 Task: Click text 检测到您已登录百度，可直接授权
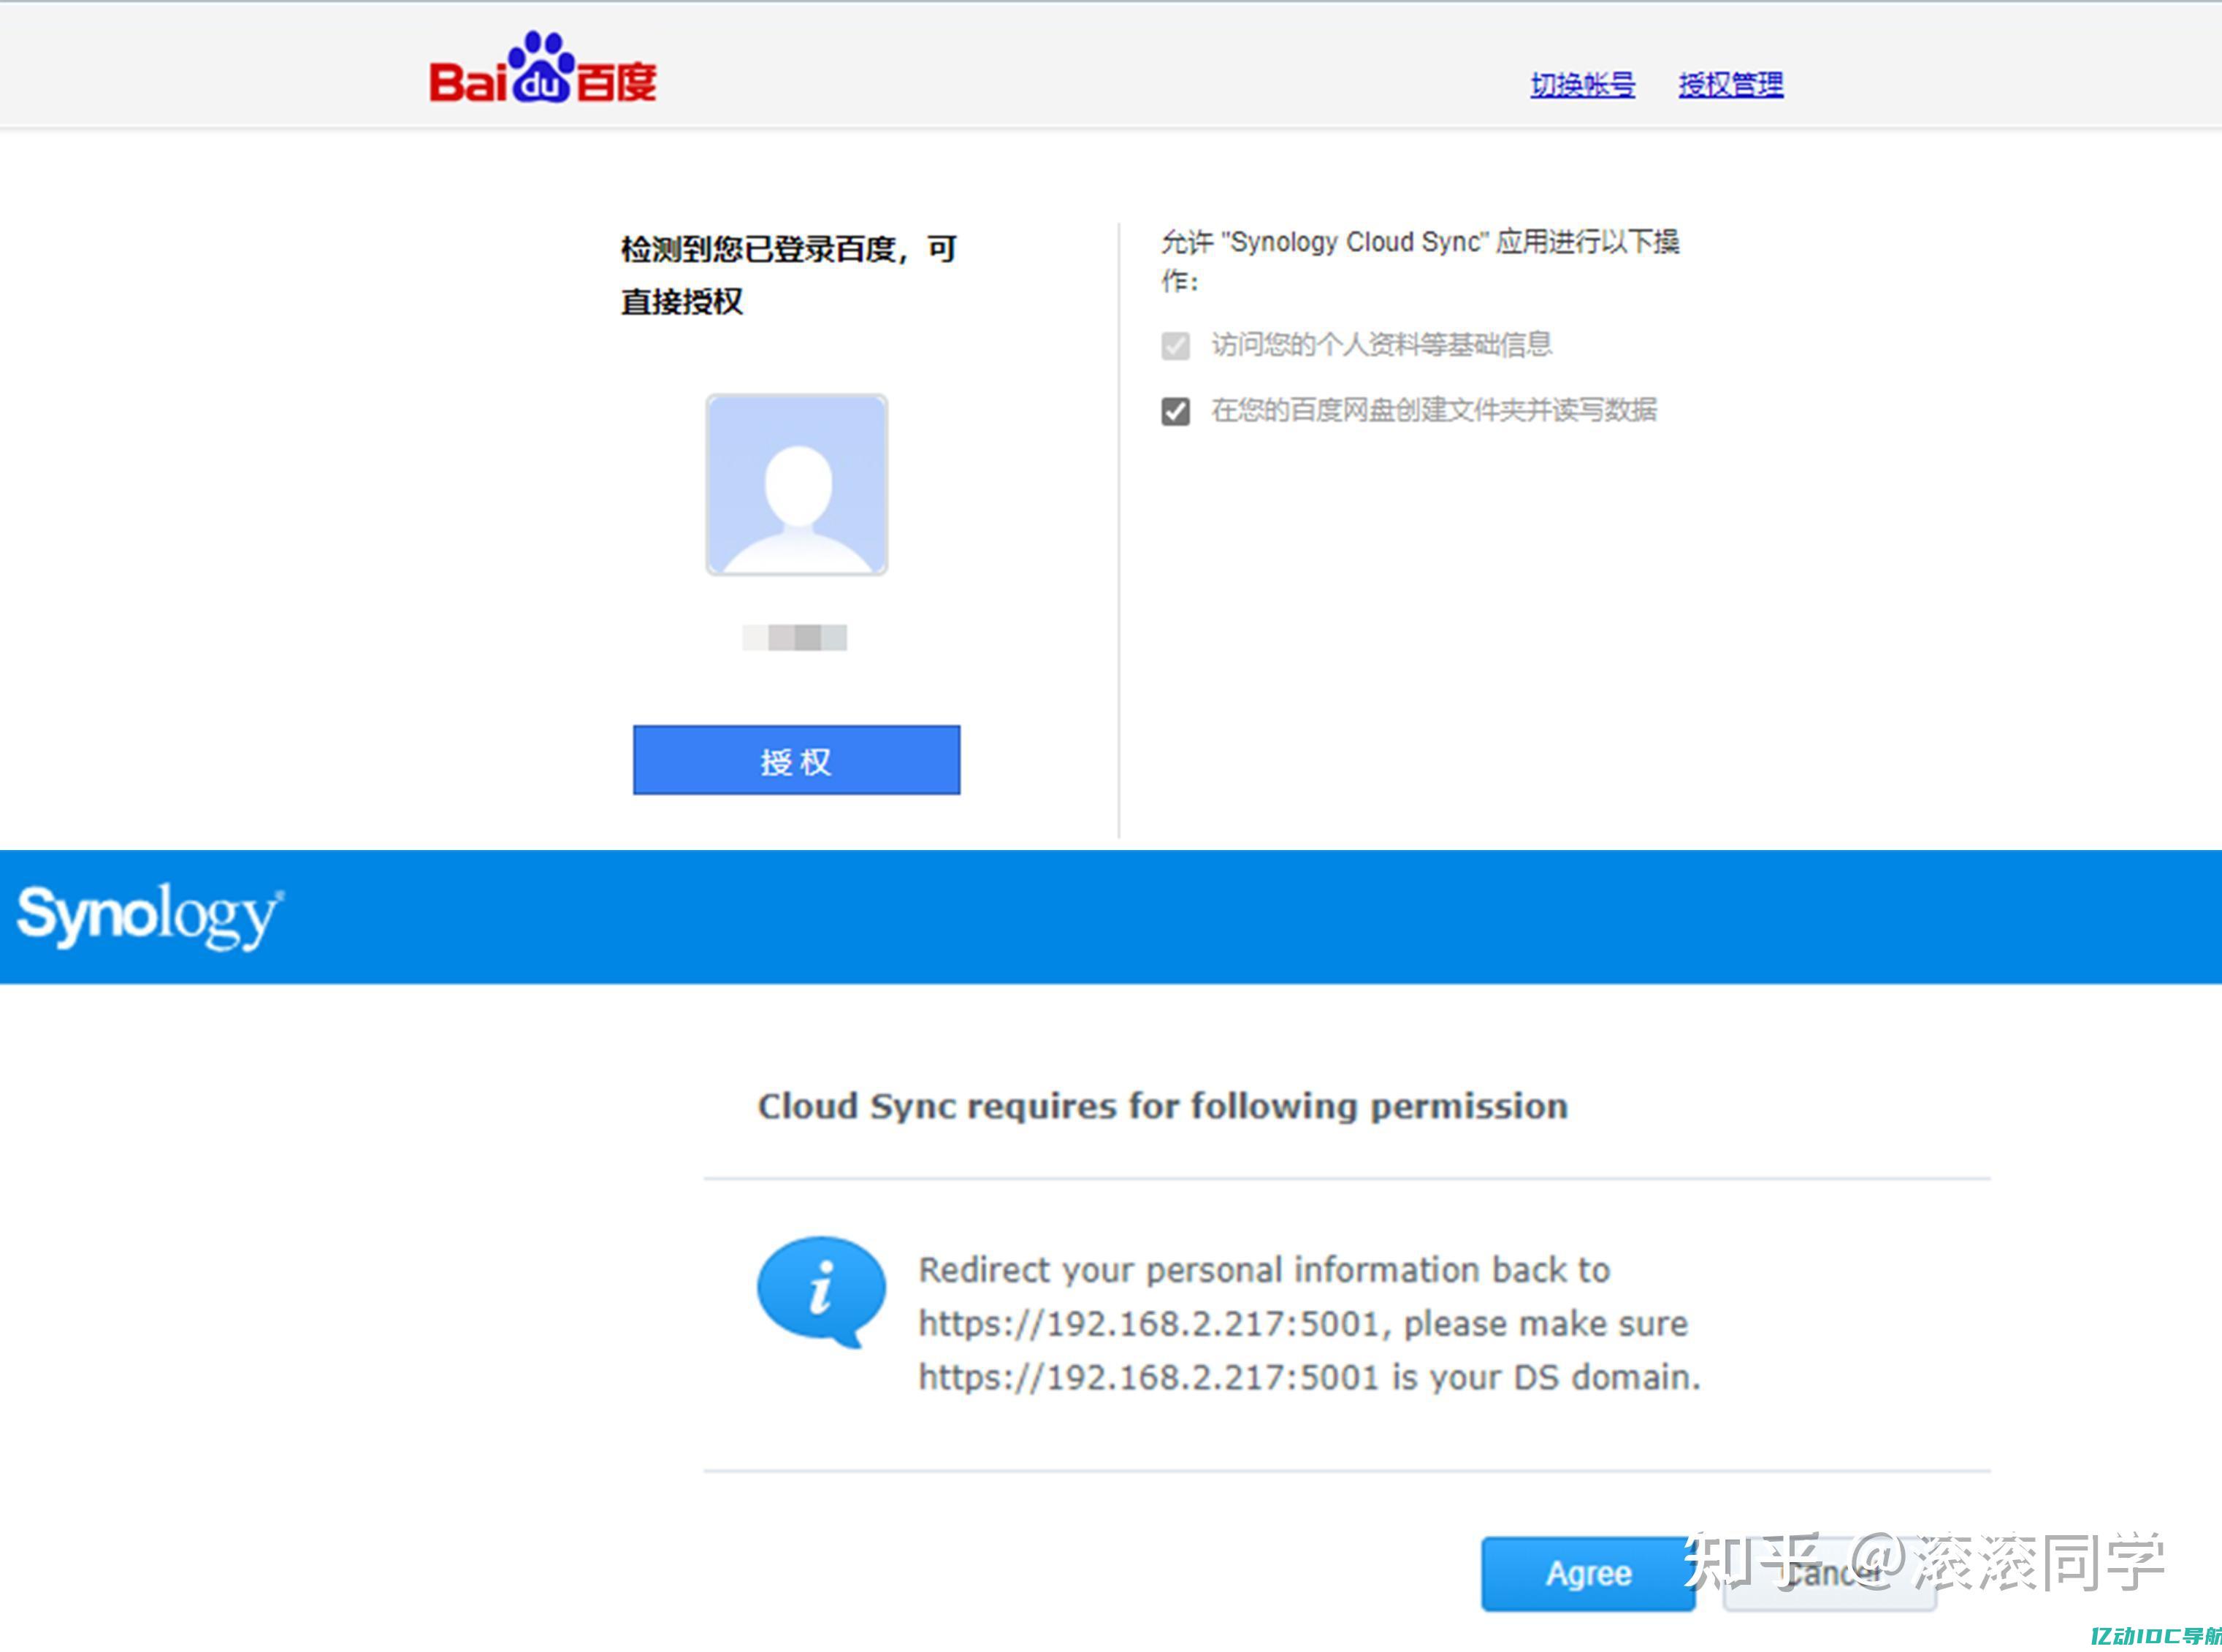(x=789, y=275)
